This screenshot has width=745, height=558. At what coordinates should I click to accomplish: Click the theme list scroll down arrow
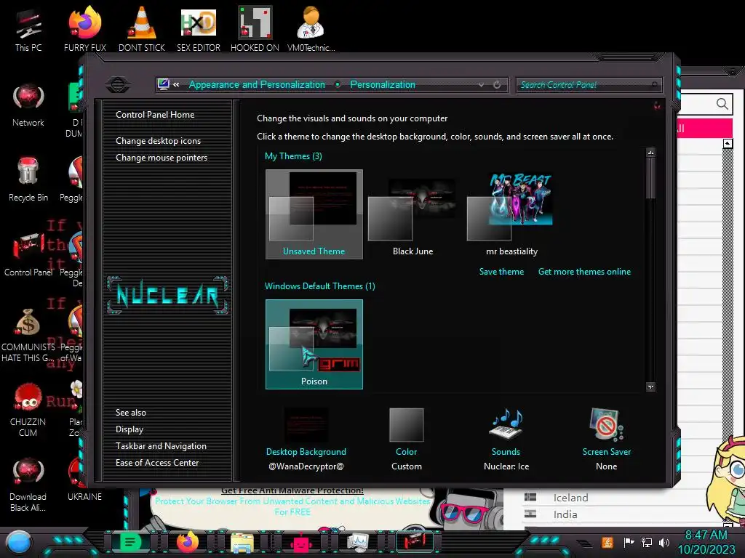click(651, 387)
